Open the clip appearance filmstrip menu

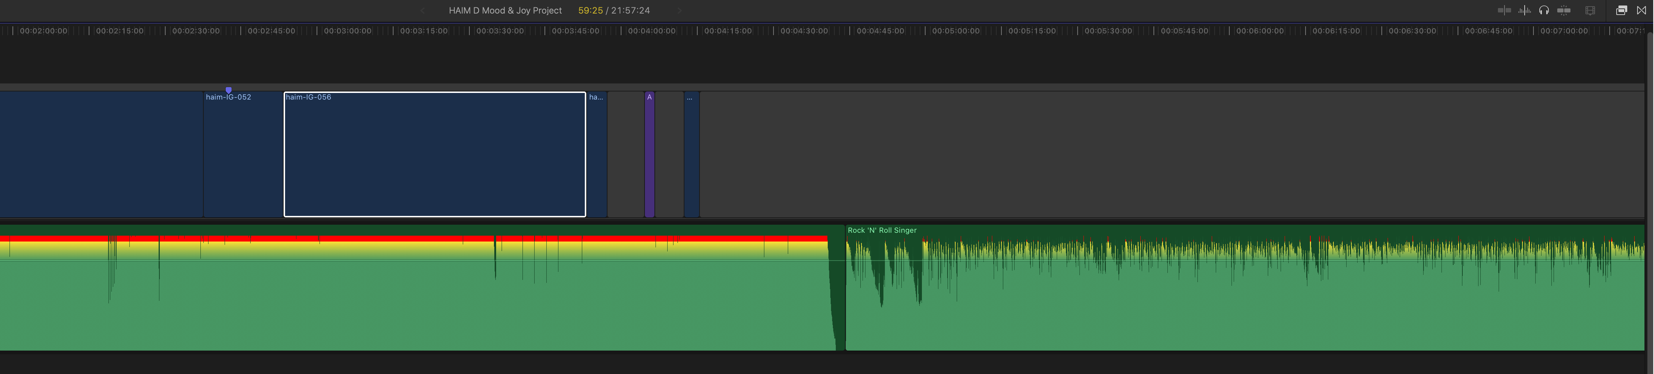pos(1591,10)
